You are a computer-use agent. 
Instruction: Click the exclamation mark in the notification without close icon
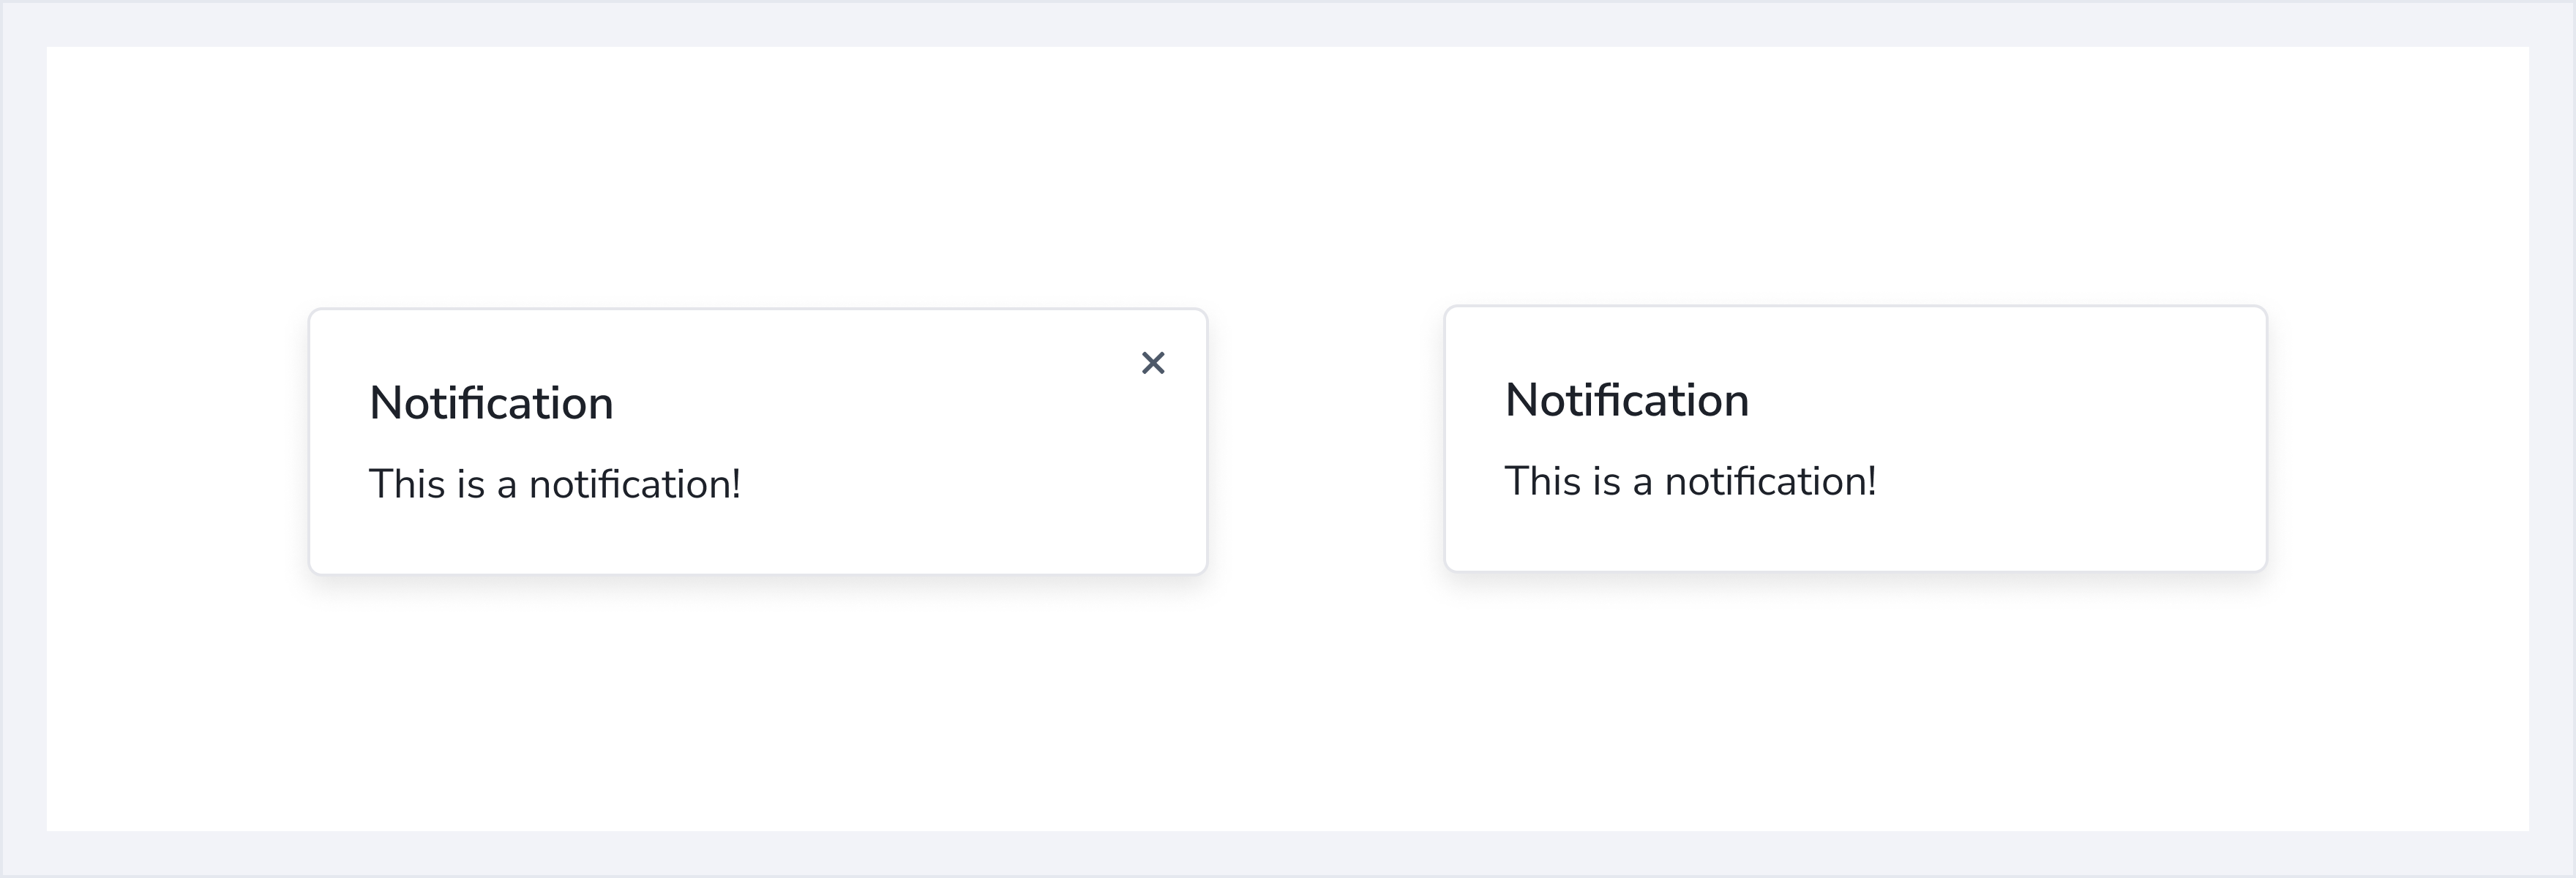[1871, 481]
